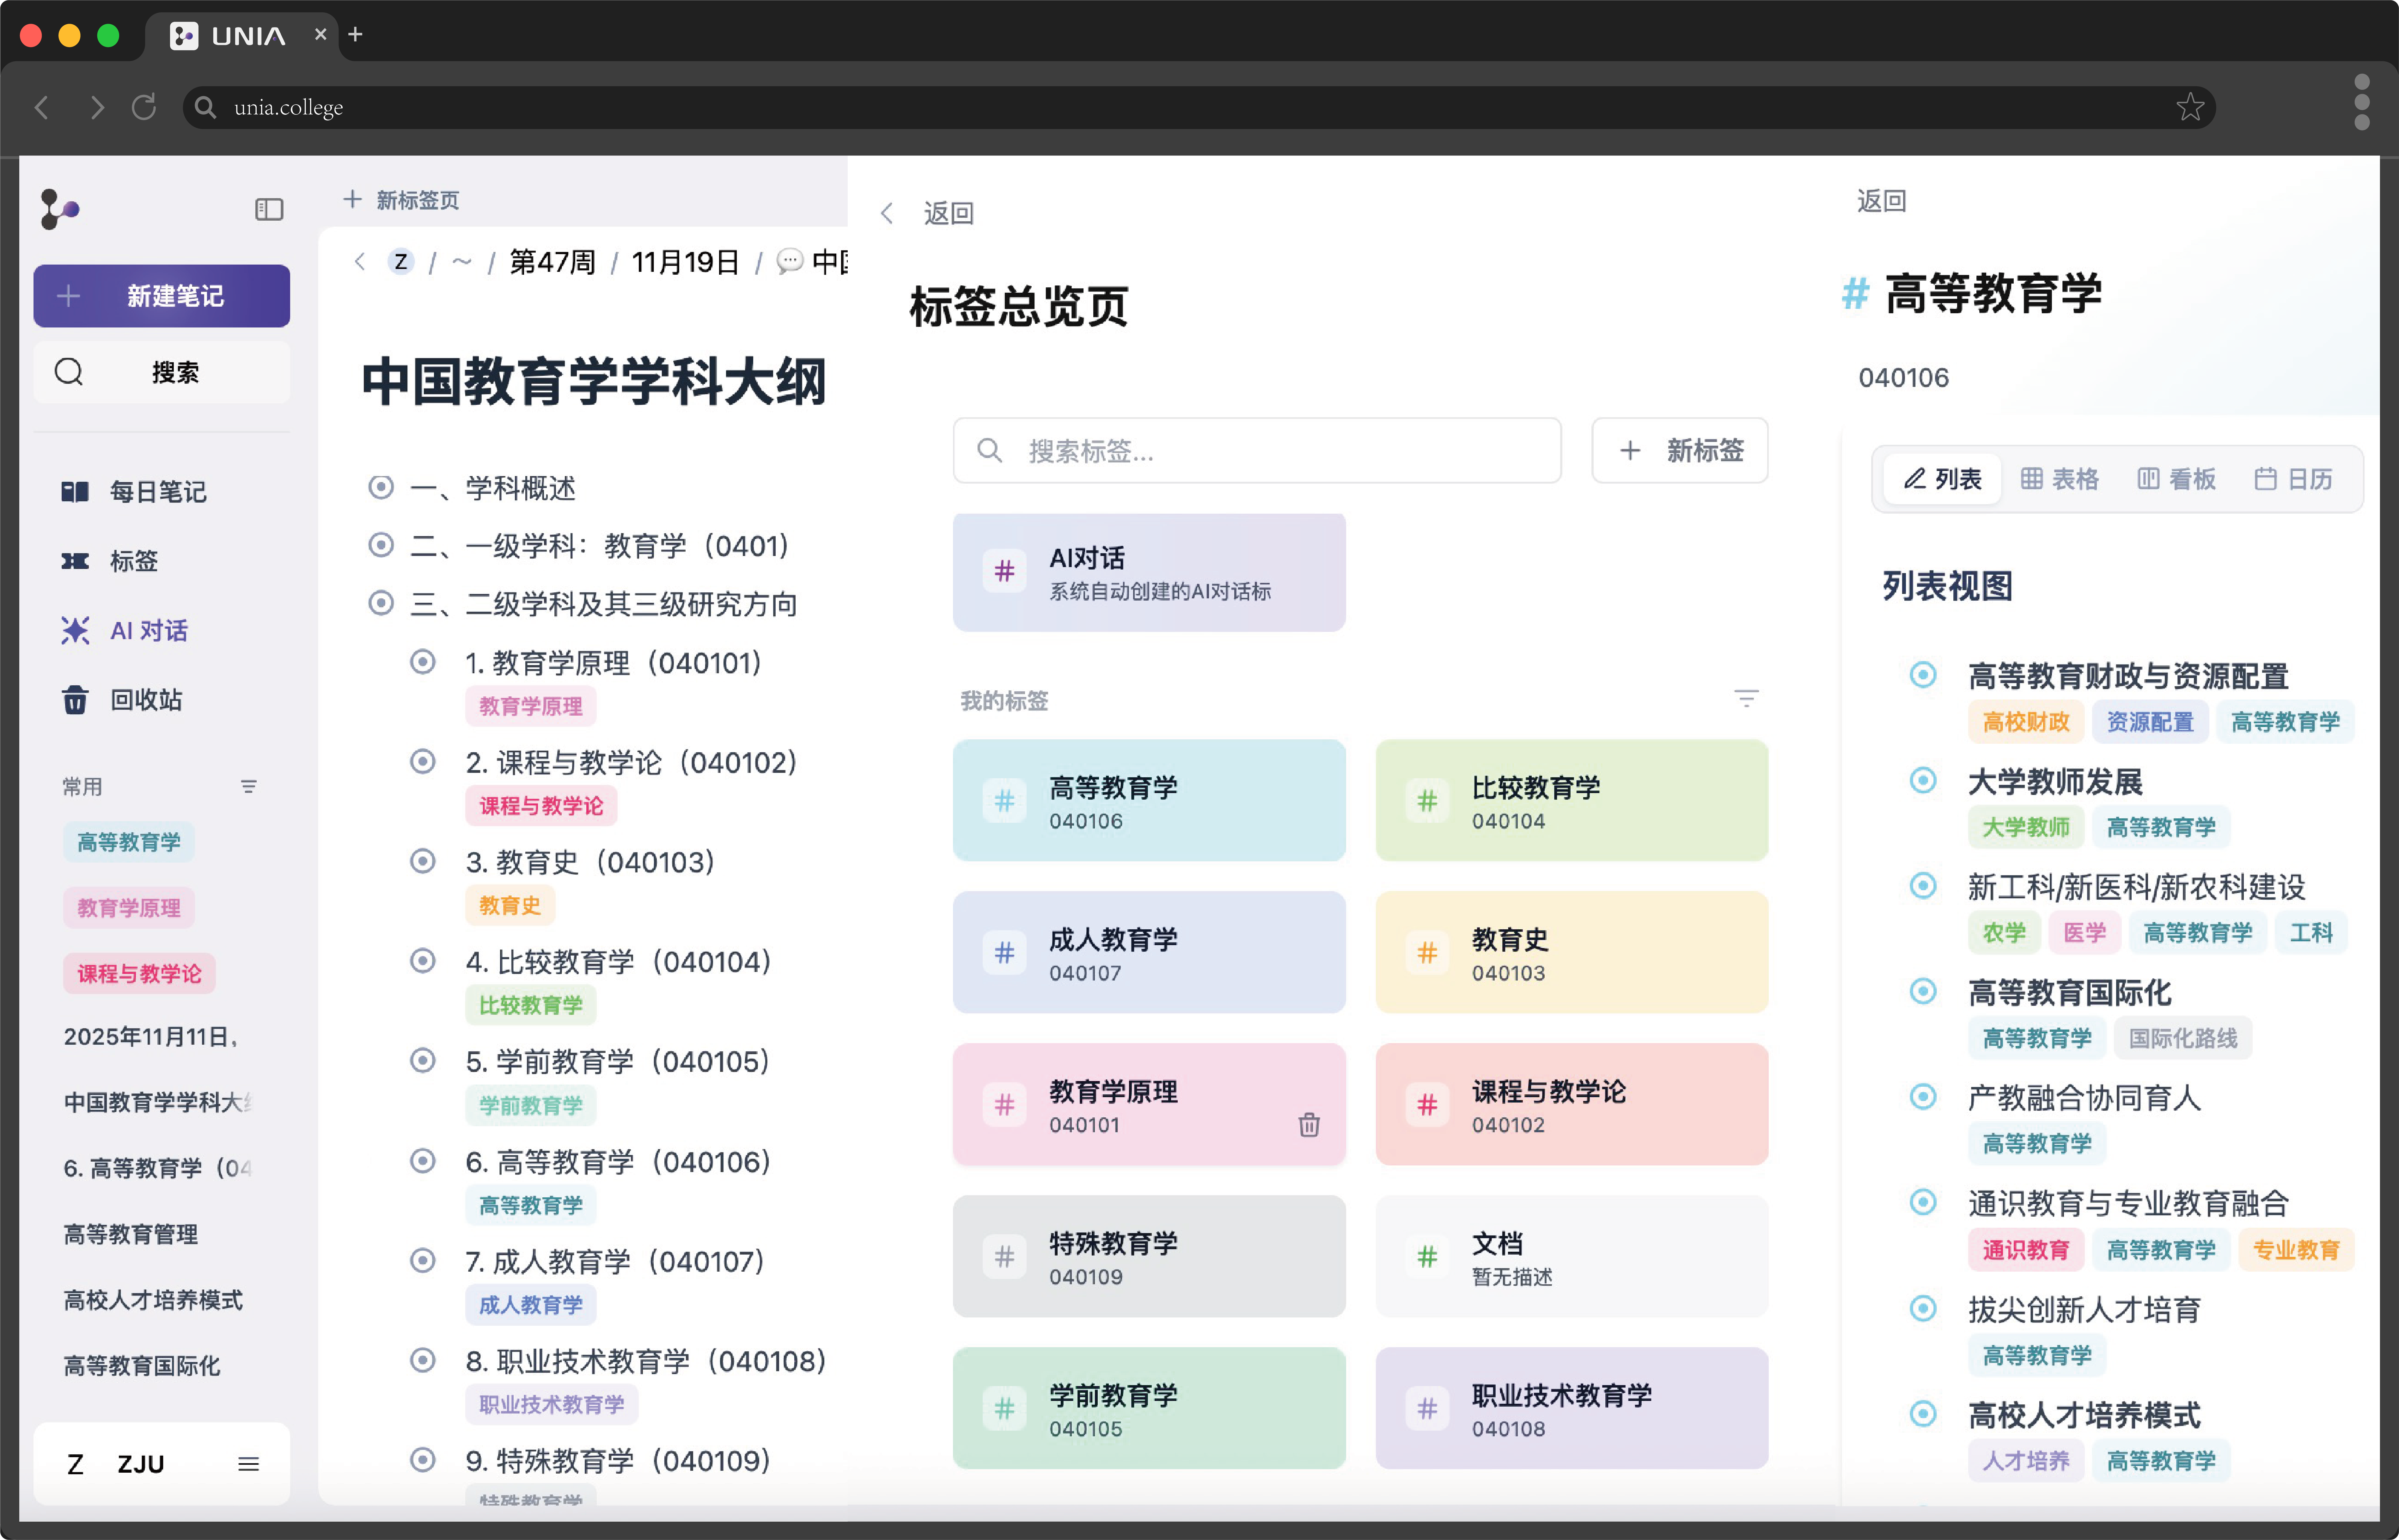Open a new tab page (新标签页)
Image resolution: width=2399 pixels, height=1540 pixels.
point(401,200)
